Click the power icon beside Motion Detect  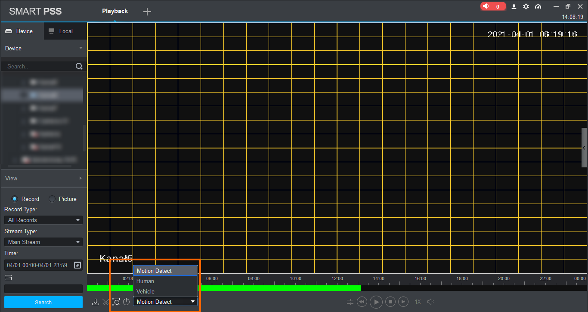[x=126, y=302]
